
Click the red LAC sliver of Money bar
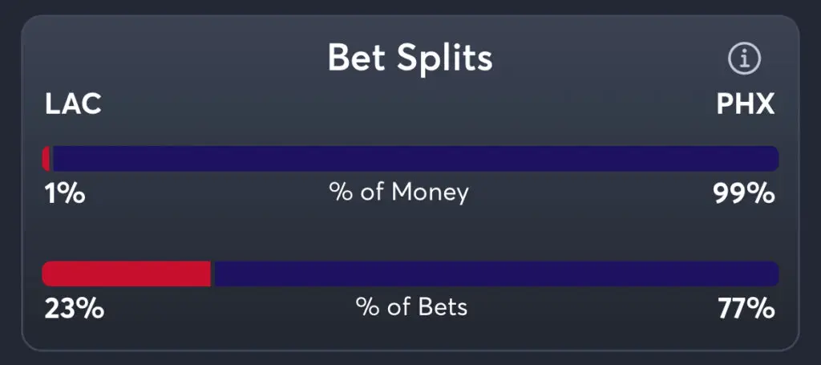[x=47, y=158]
